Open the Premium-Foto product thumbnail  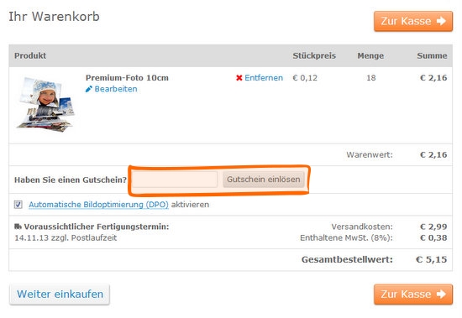click(45, 104)
